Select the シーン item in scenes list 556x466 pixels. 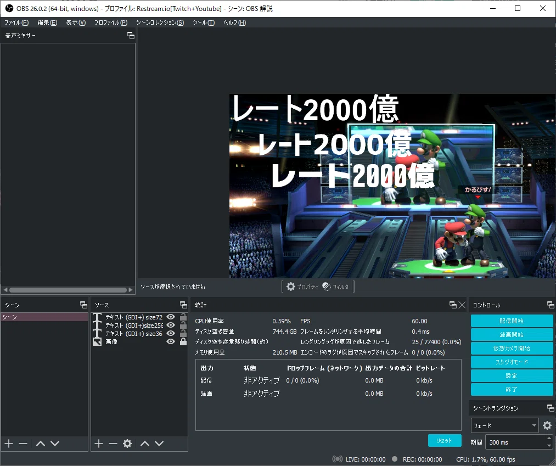point(44,317)
